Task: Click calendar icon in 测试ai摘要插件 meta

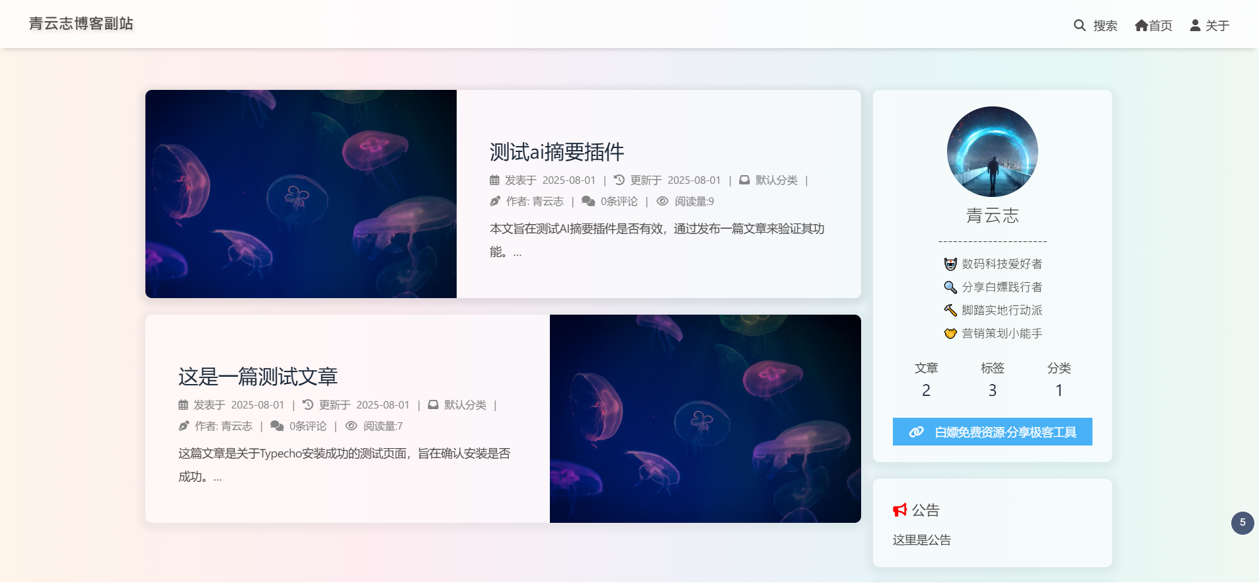Action: coord(494,180)
